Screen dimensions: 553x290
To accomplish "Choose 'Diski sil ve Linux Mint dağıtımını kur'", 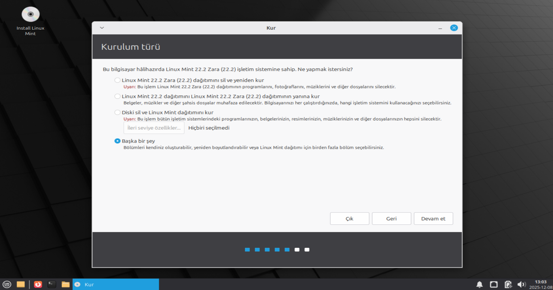I will coord(118,113).
